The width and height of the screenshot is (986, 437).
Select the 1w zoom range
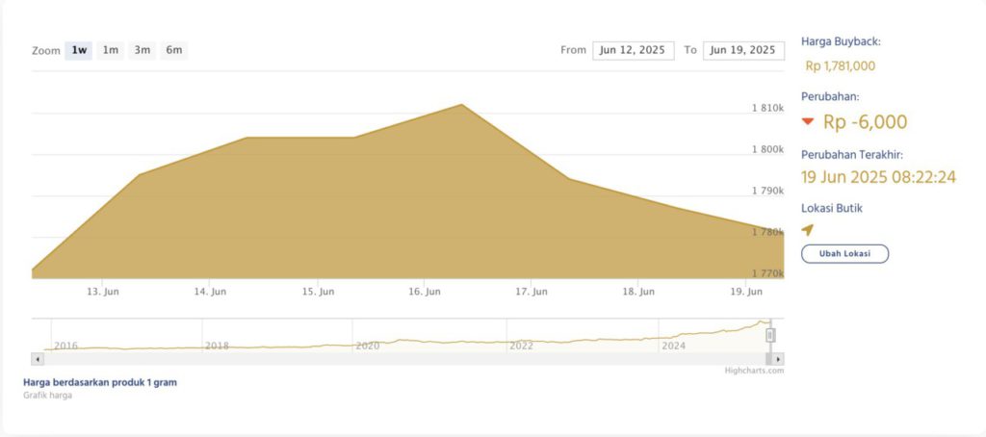79,50
